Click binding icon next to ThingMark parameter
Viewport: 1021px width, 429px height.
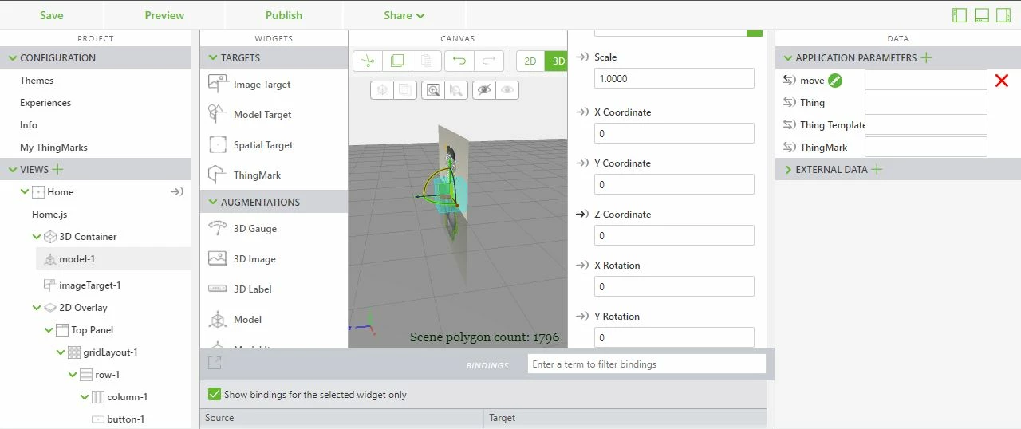pyautogui.click(x=790, y=147)
